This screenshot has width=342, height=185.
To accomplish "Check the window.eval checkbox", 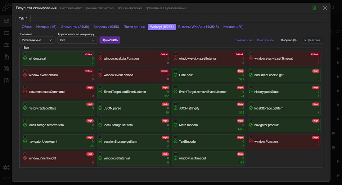I will (25, 54).
